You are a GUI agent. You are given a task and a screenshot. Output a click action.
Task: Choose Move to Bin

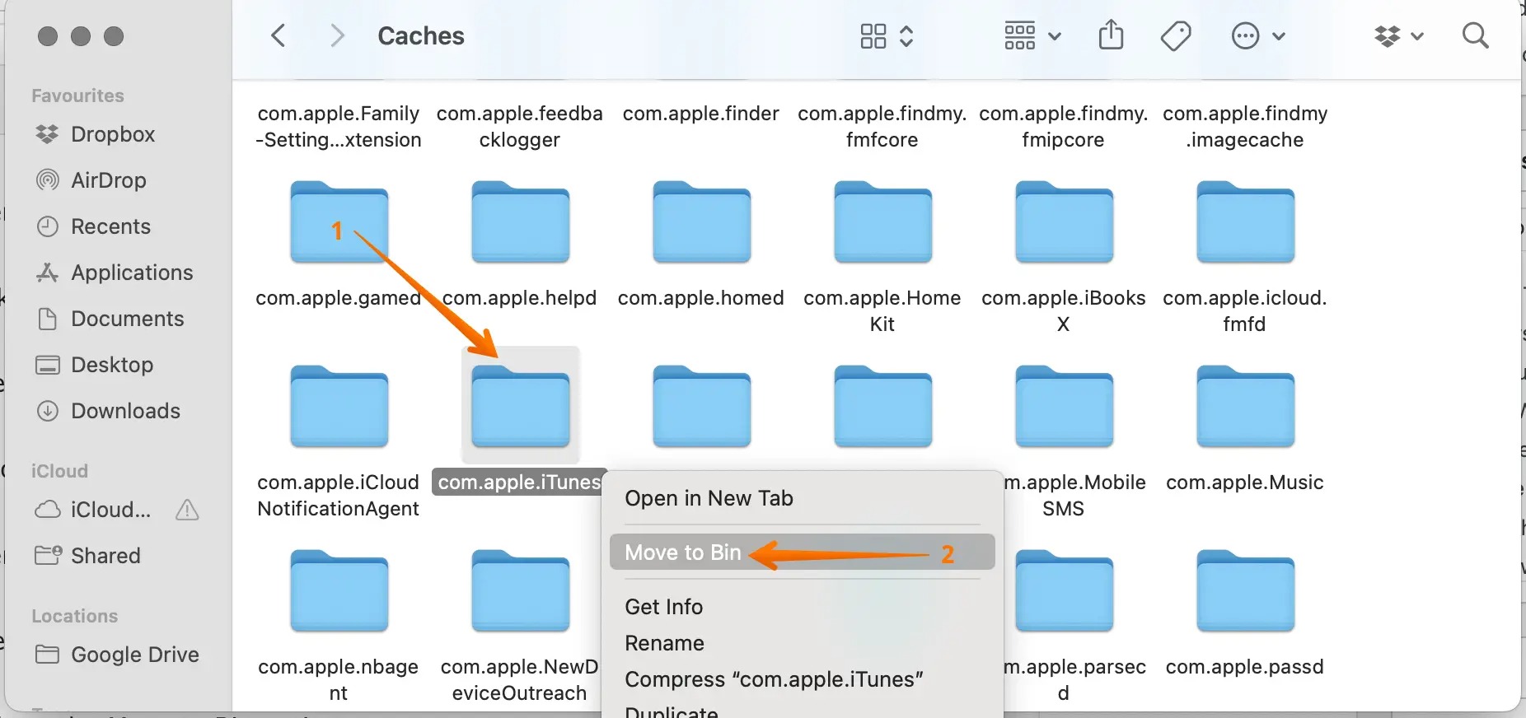[802, 552]
